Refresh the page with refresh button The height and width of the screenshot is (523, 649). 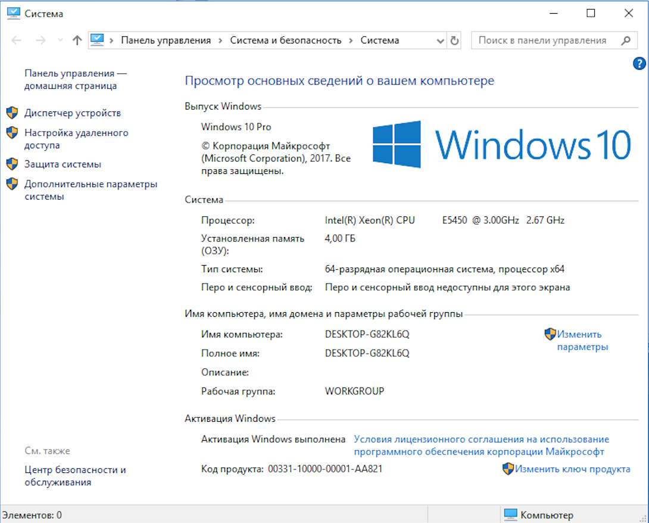coord(454,41)
